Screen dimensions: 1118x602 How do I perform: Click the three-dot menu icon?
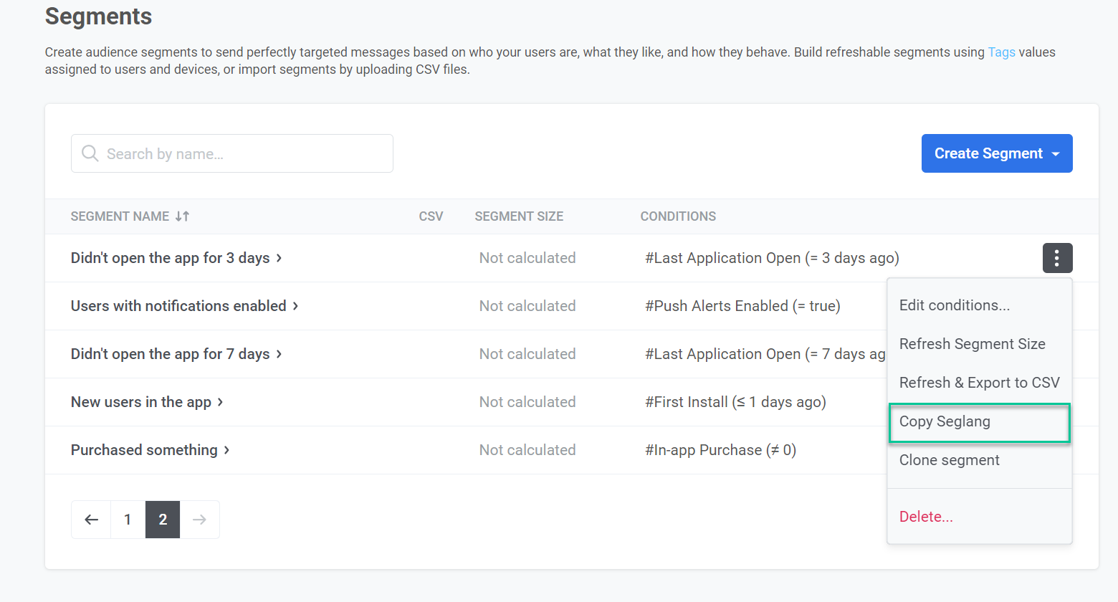pos(1057,258)
